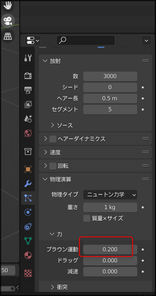Animate 重さ property dot
This screenshot has height=296, width=156.
pyautogui.click(x=143, y=208)
